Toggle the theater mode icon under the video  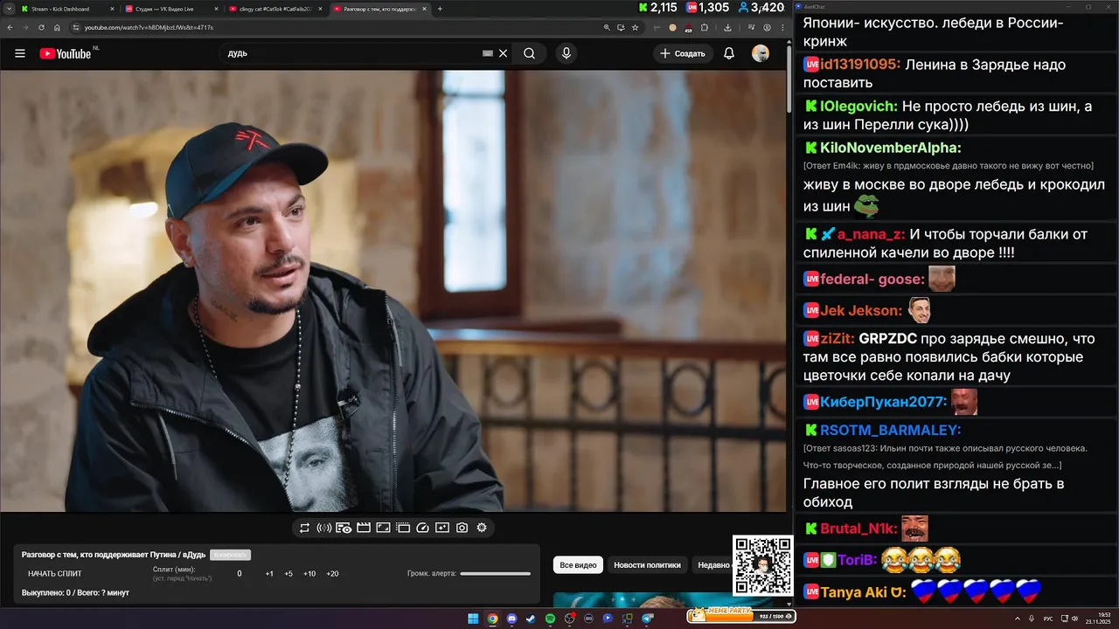coord(403,528)
